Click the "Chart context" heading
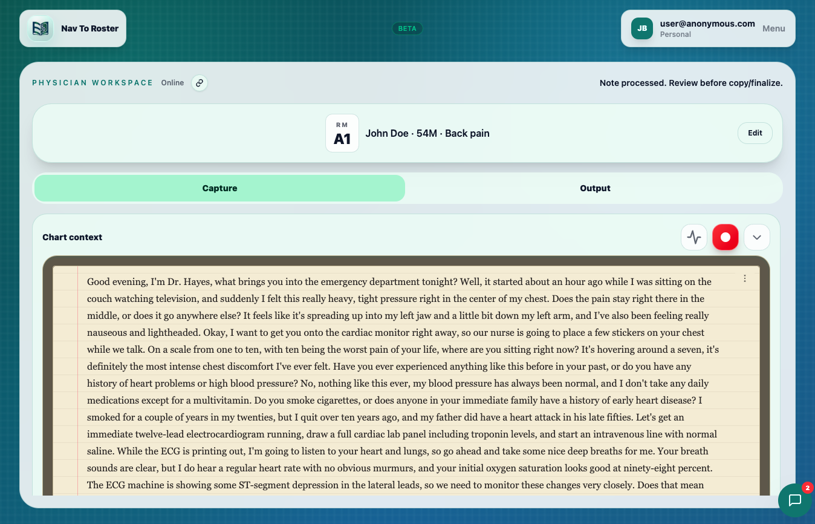The height and width of the screenshot is (524, 815). coord(73,237)
